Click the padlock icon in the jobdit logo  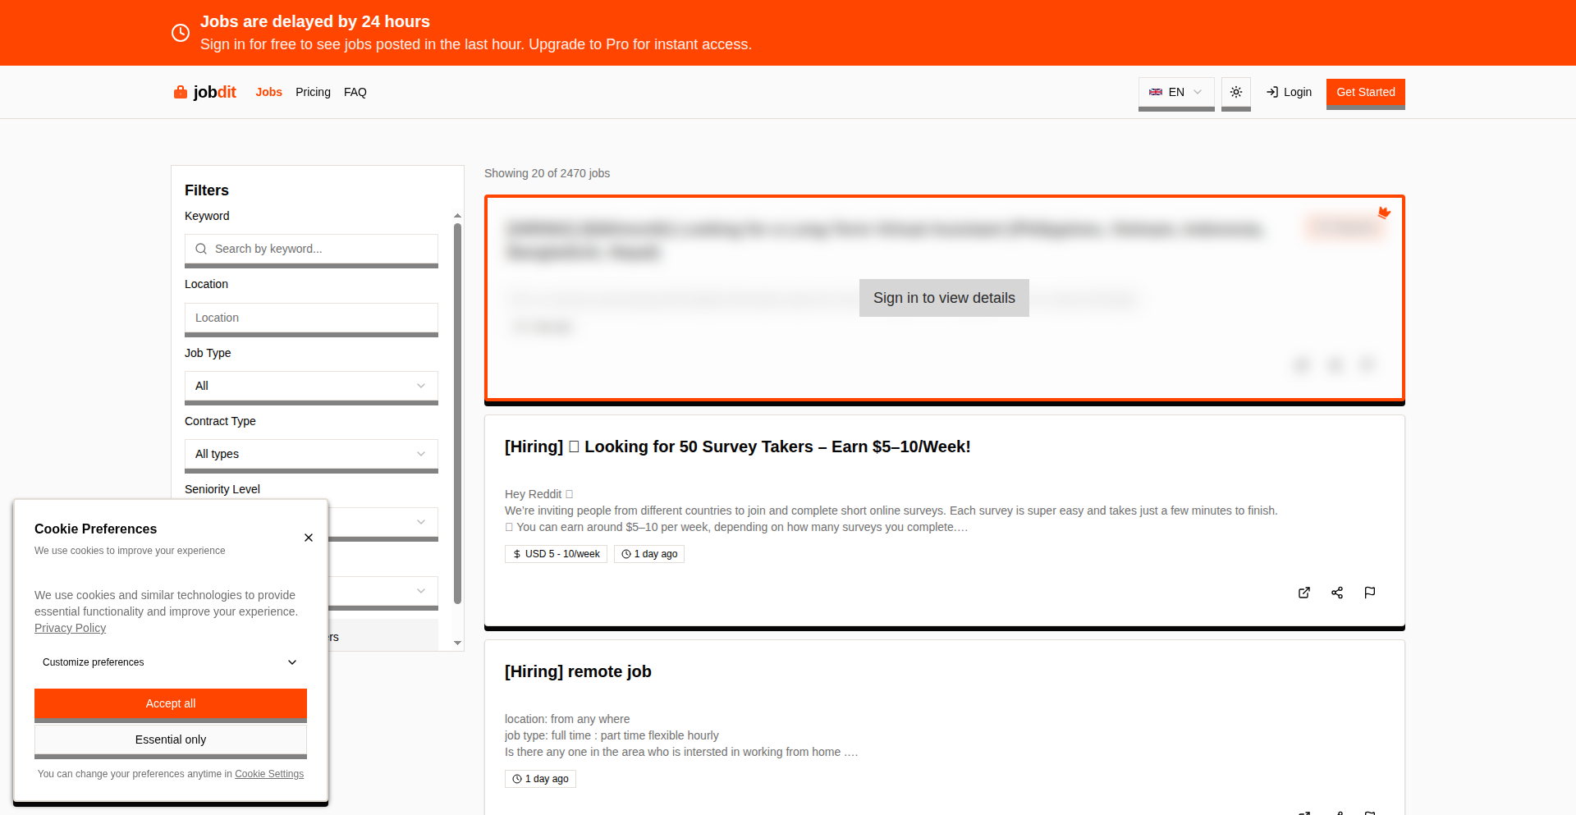(x=180, y=92)
